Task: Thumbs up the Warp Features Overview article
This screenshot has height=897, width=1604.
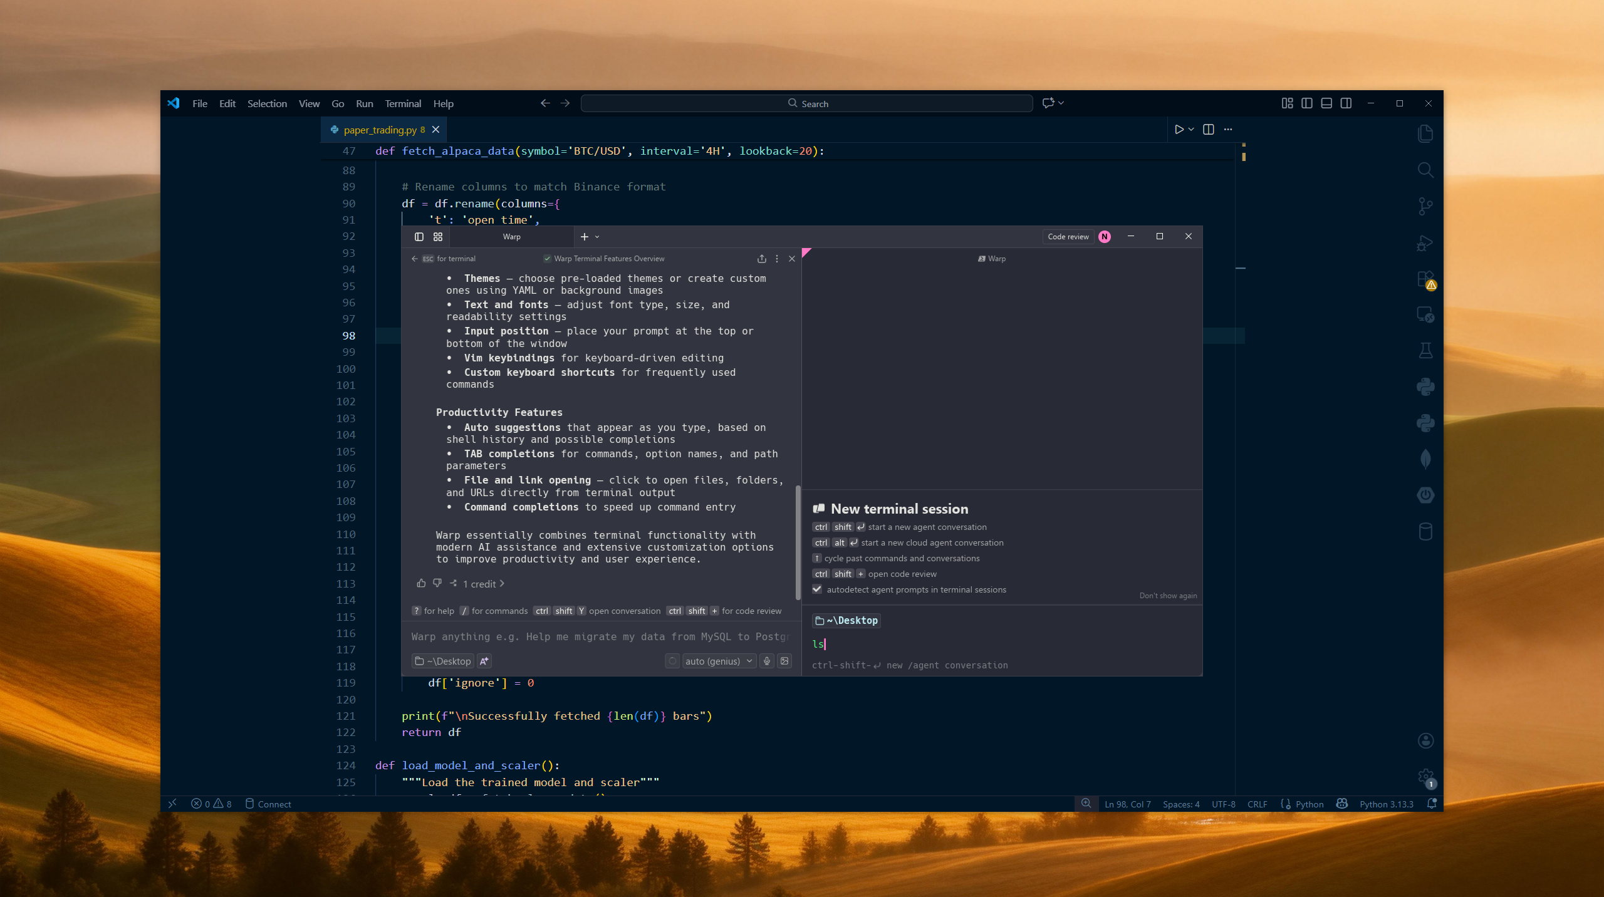Action: (421, 583)
